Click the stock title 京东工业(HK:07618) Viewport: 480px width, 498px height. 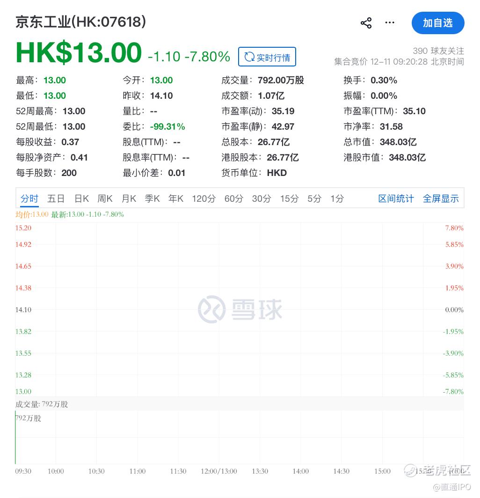point(80,22)
